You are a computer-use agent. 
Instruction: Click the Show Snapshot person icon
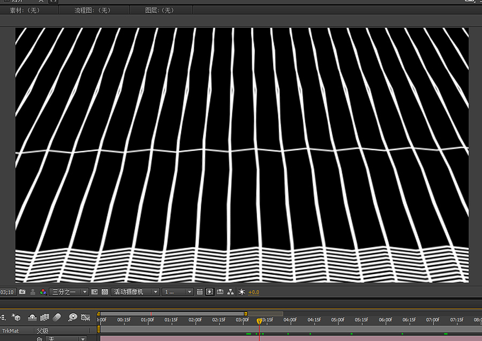33,292
